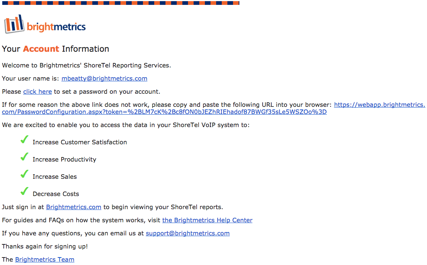Click the "Decrease Costs" list text
This screenshot has height=265, width=427.
pos(56,194)
